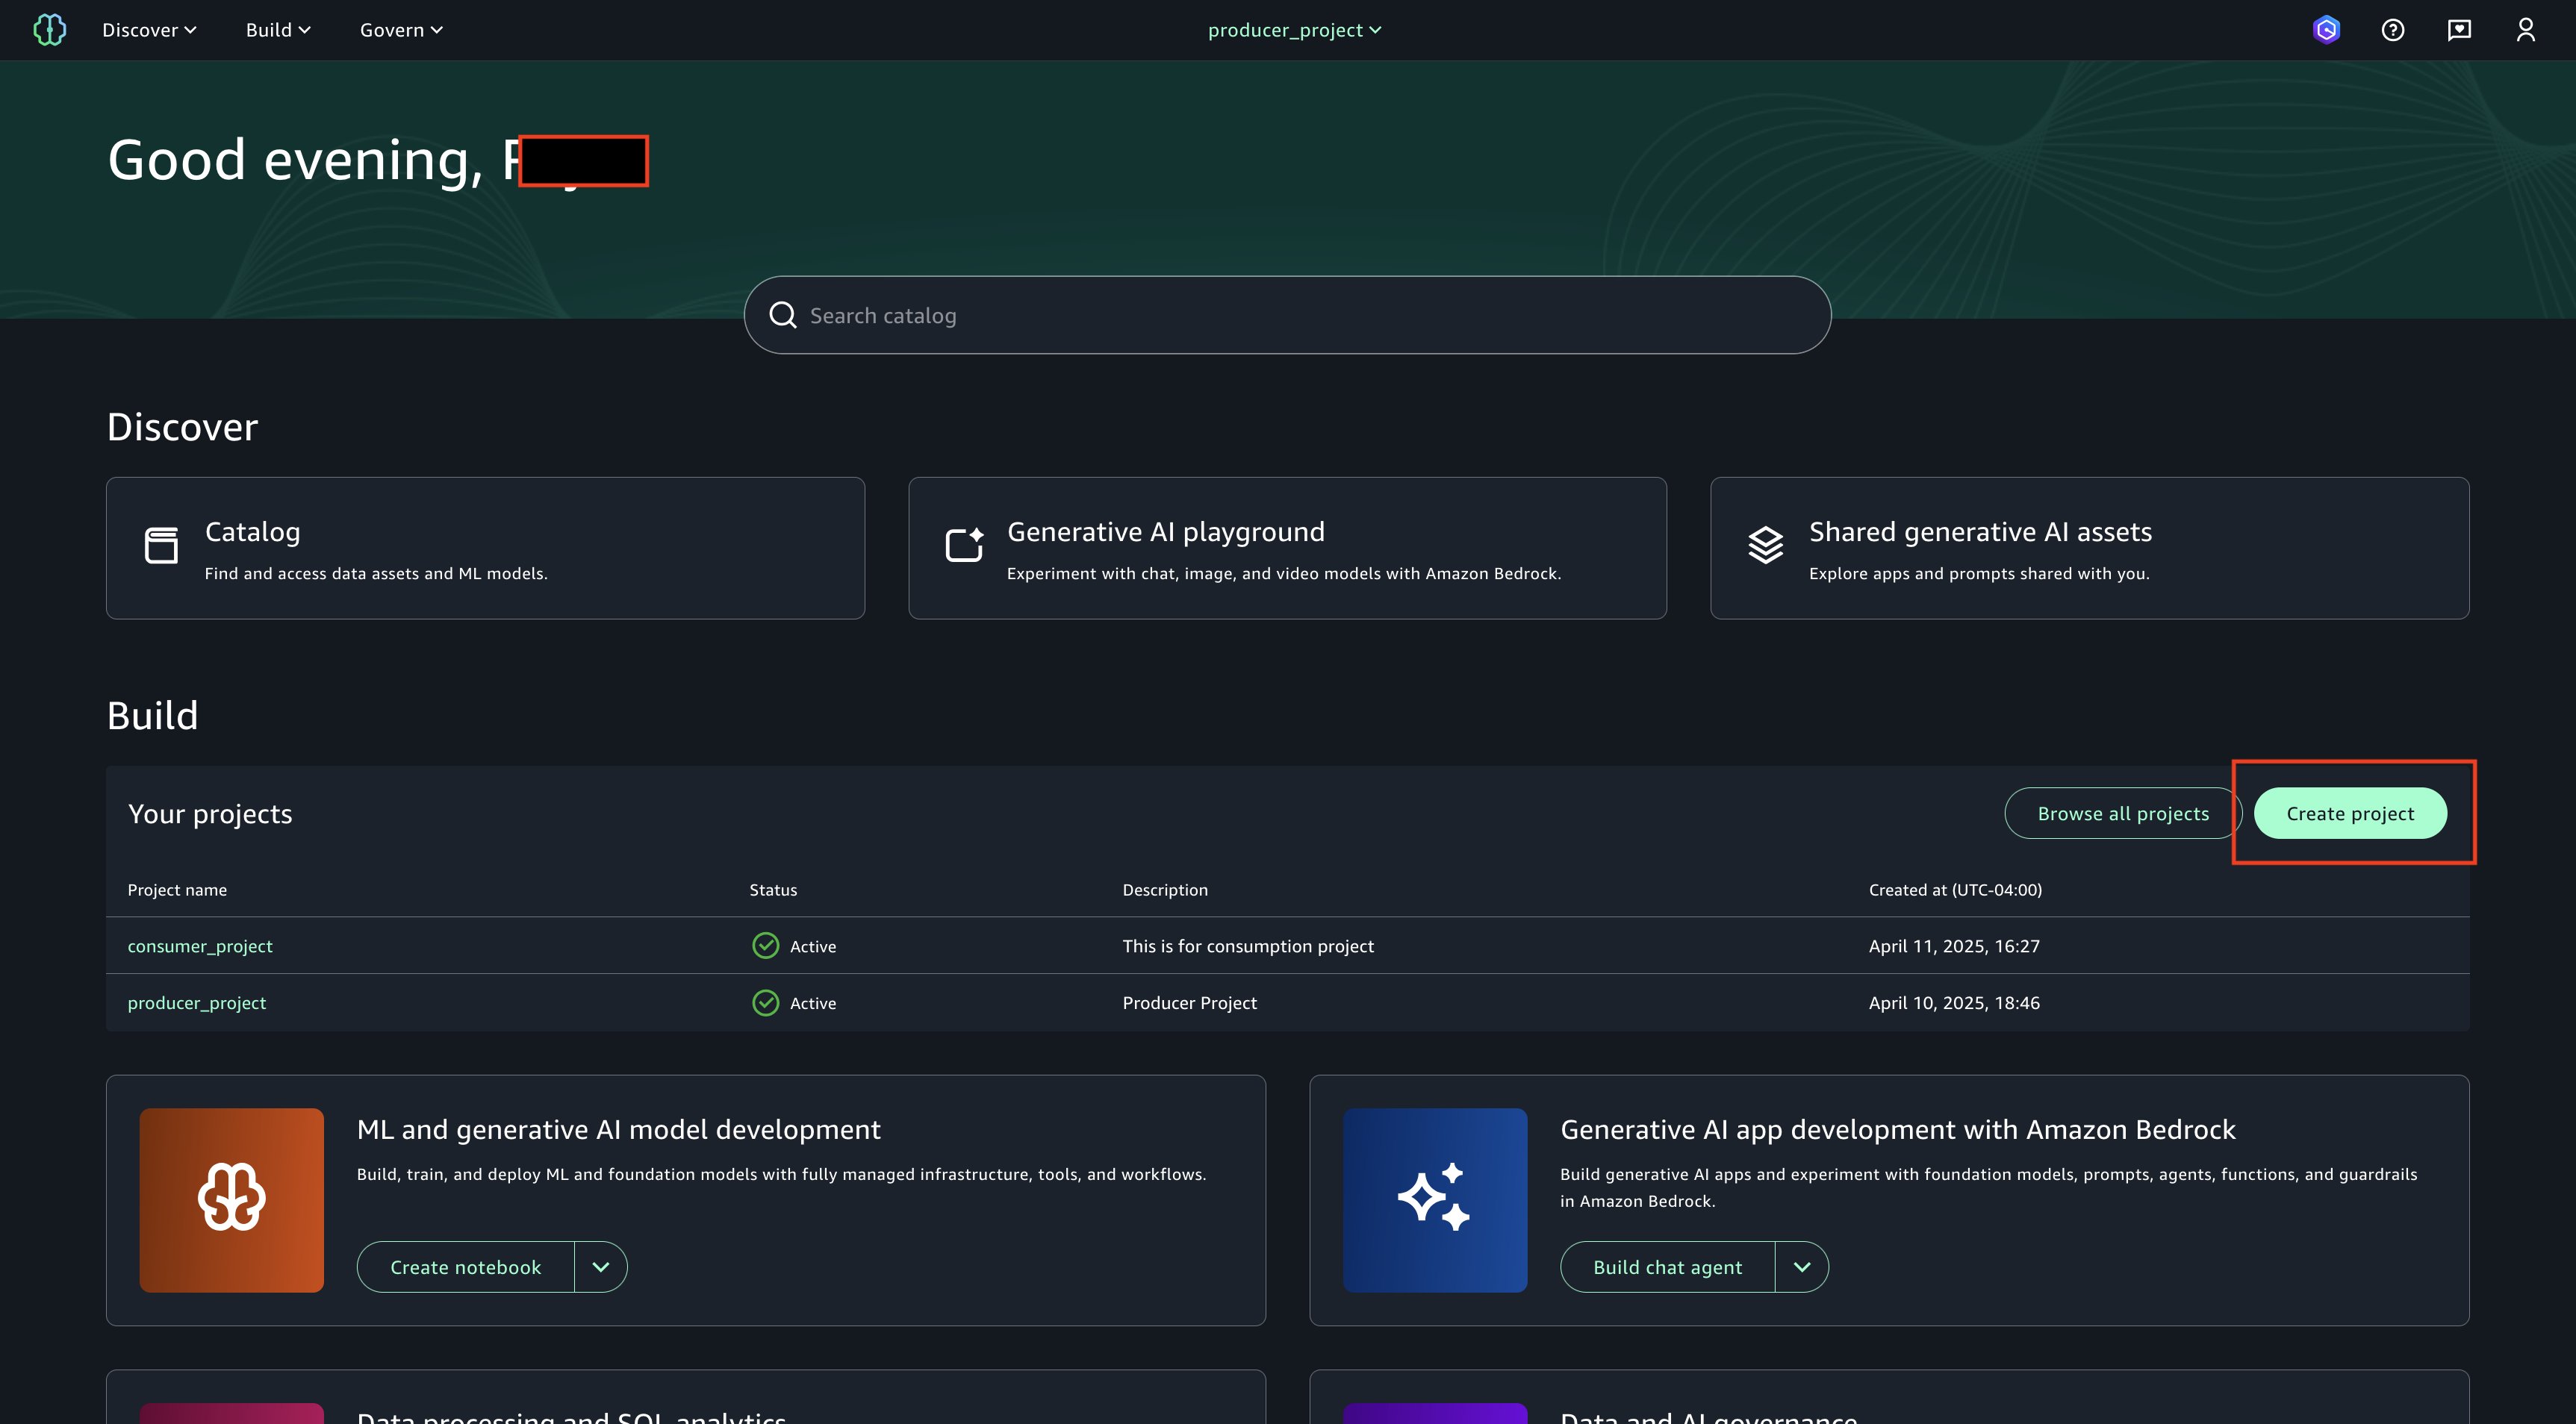Open the Amazon Q assistant icon
Image resolution: width=2576 pixels, height=1424 pixels.
point(2326,30)
